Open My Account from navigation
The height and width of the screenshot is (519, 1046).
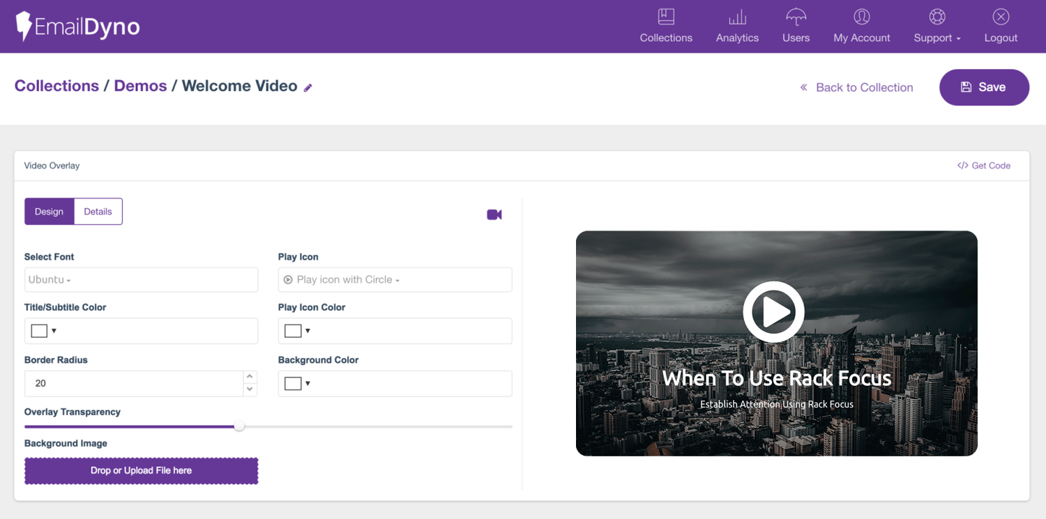(x=861, y=26)
